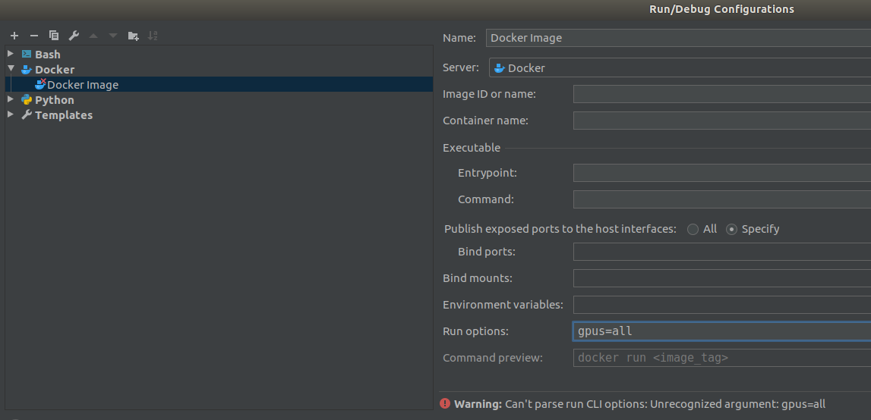Click the move configuration up arrow
The image size is (871, 420).
[x=93, y=36]
